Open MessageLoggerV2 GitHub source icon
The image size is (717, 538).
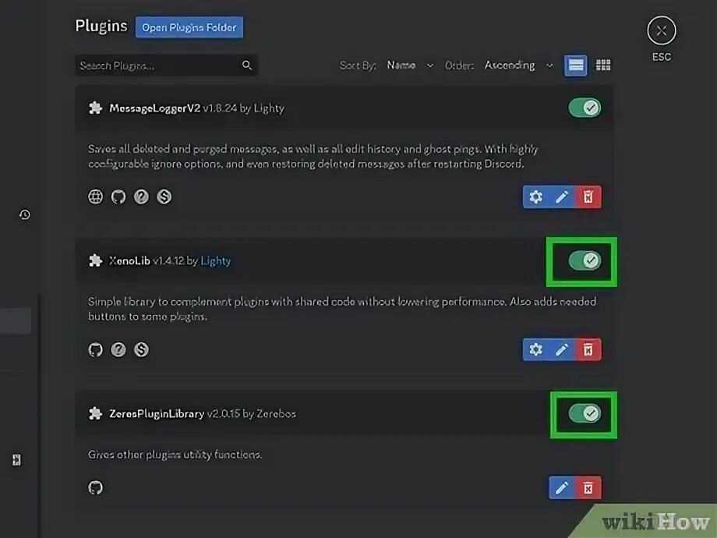[x=118, y=196]
